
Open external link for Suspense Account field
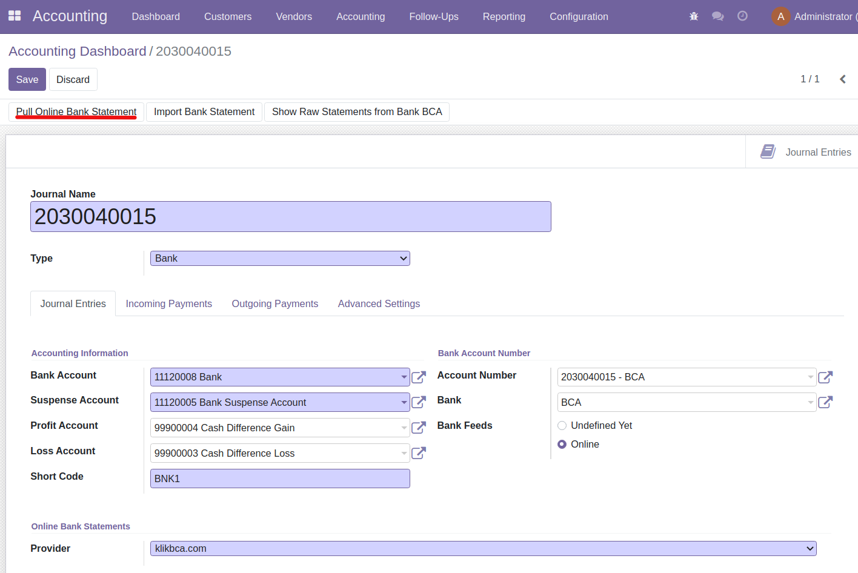point(419,402)
